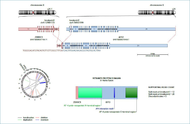Click the left chromosome X ideogram at q26.1
This screenshot has height=124, width=190.
(x=34, y=13)
